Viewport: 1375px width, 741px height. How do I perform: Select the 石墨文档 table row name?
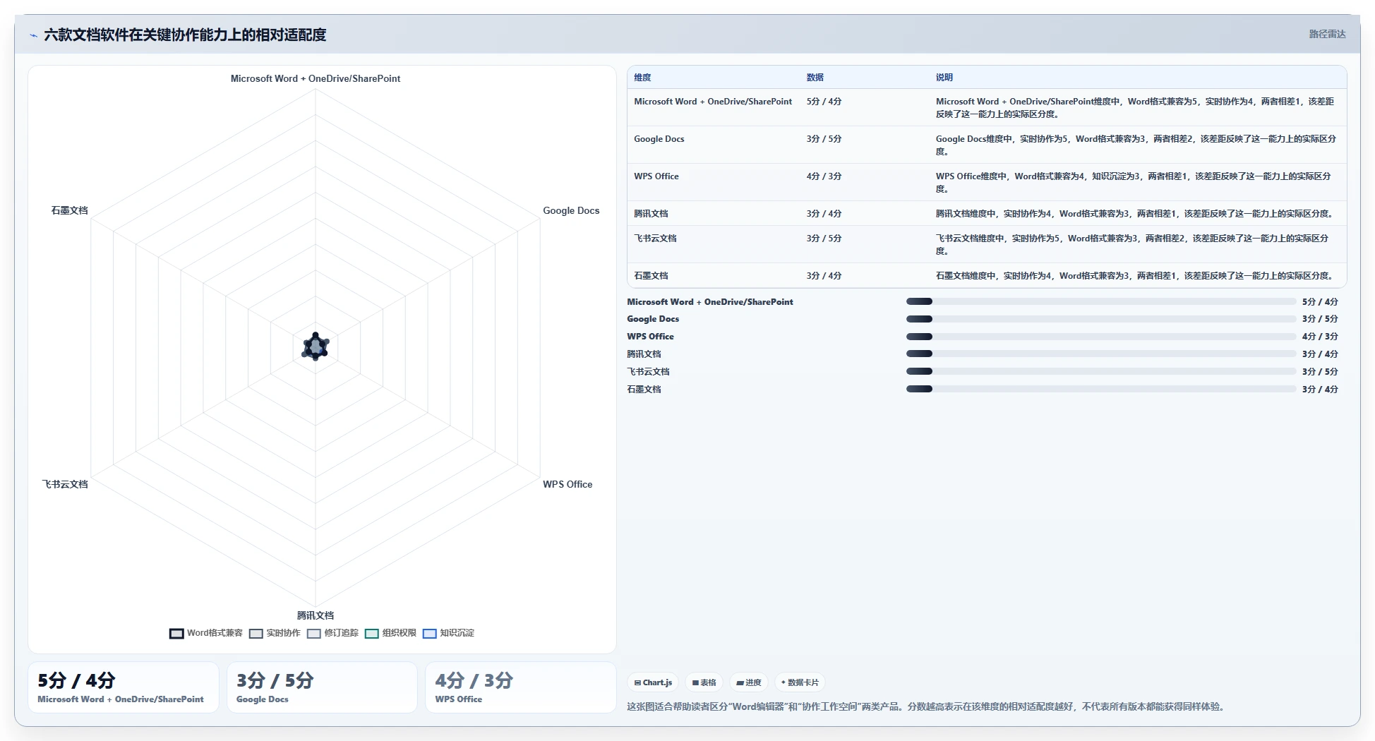tap(651, 276)
